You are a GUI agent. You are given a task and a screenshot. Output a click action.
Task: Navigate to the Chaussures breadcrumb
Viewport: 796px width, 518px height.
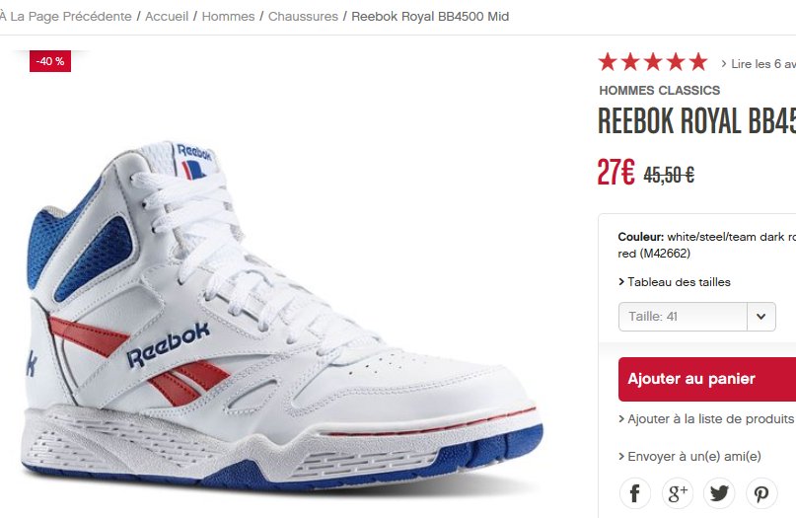pos(303,17)
